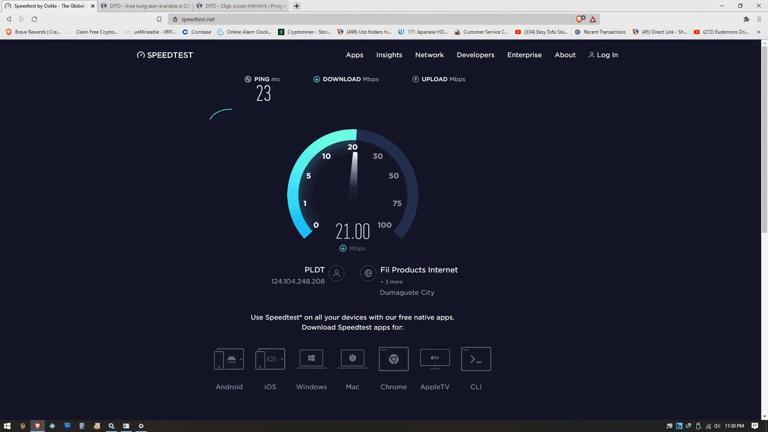Click the server globe icon
This screenshot has height=432, width=768.
[x=368, y=273]
